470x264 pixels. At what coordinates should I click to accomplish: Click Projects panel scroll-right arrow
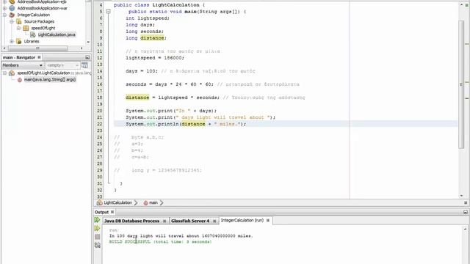coord(82,48)
